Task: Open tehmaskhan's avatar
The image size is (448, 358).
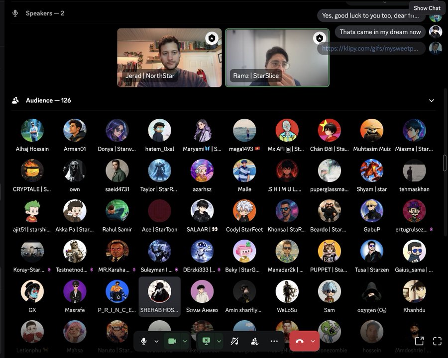Action: coord(415,171)
